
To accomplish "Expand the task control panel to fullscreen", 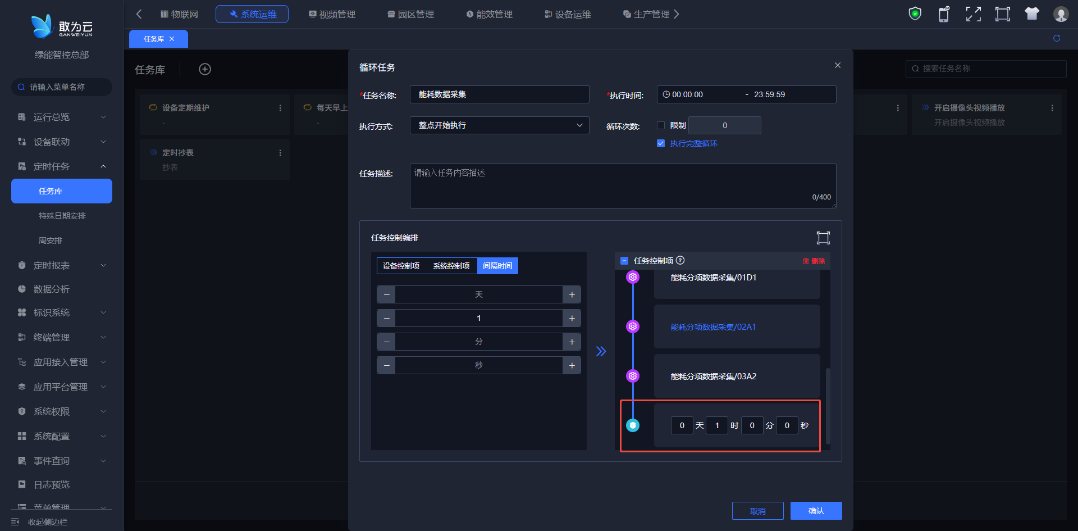I will coord(823,238).
